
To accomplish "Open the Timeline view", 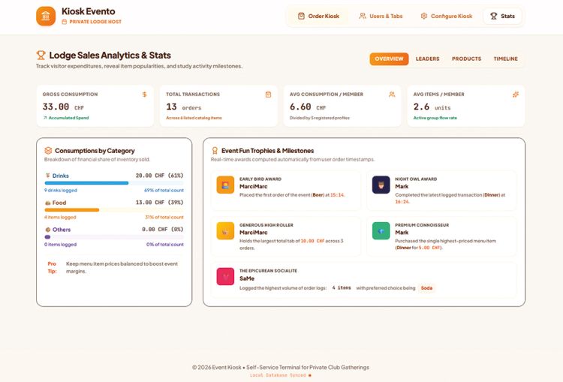I will click(x=505, y=59).
